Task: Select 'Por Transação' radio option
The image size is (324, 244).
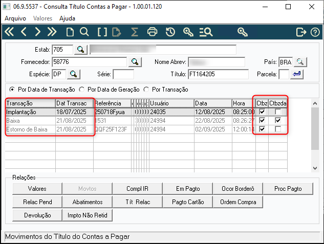Action: coord(148,88)
